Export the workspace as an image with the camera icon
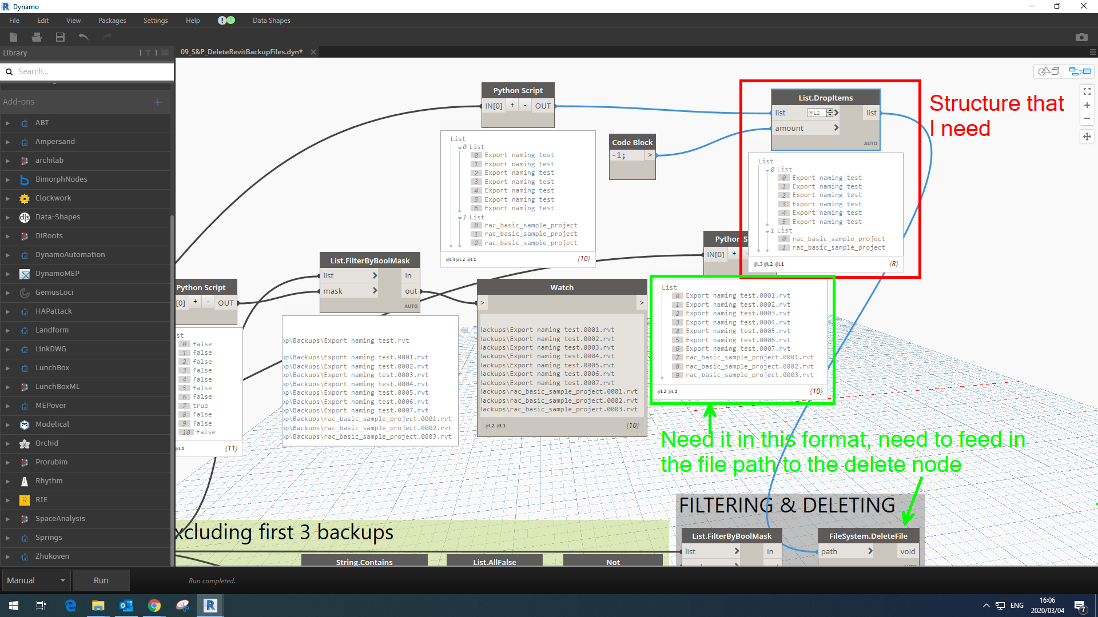The height and width of the screenshot is (617, 1098). tap(1081, 37)
